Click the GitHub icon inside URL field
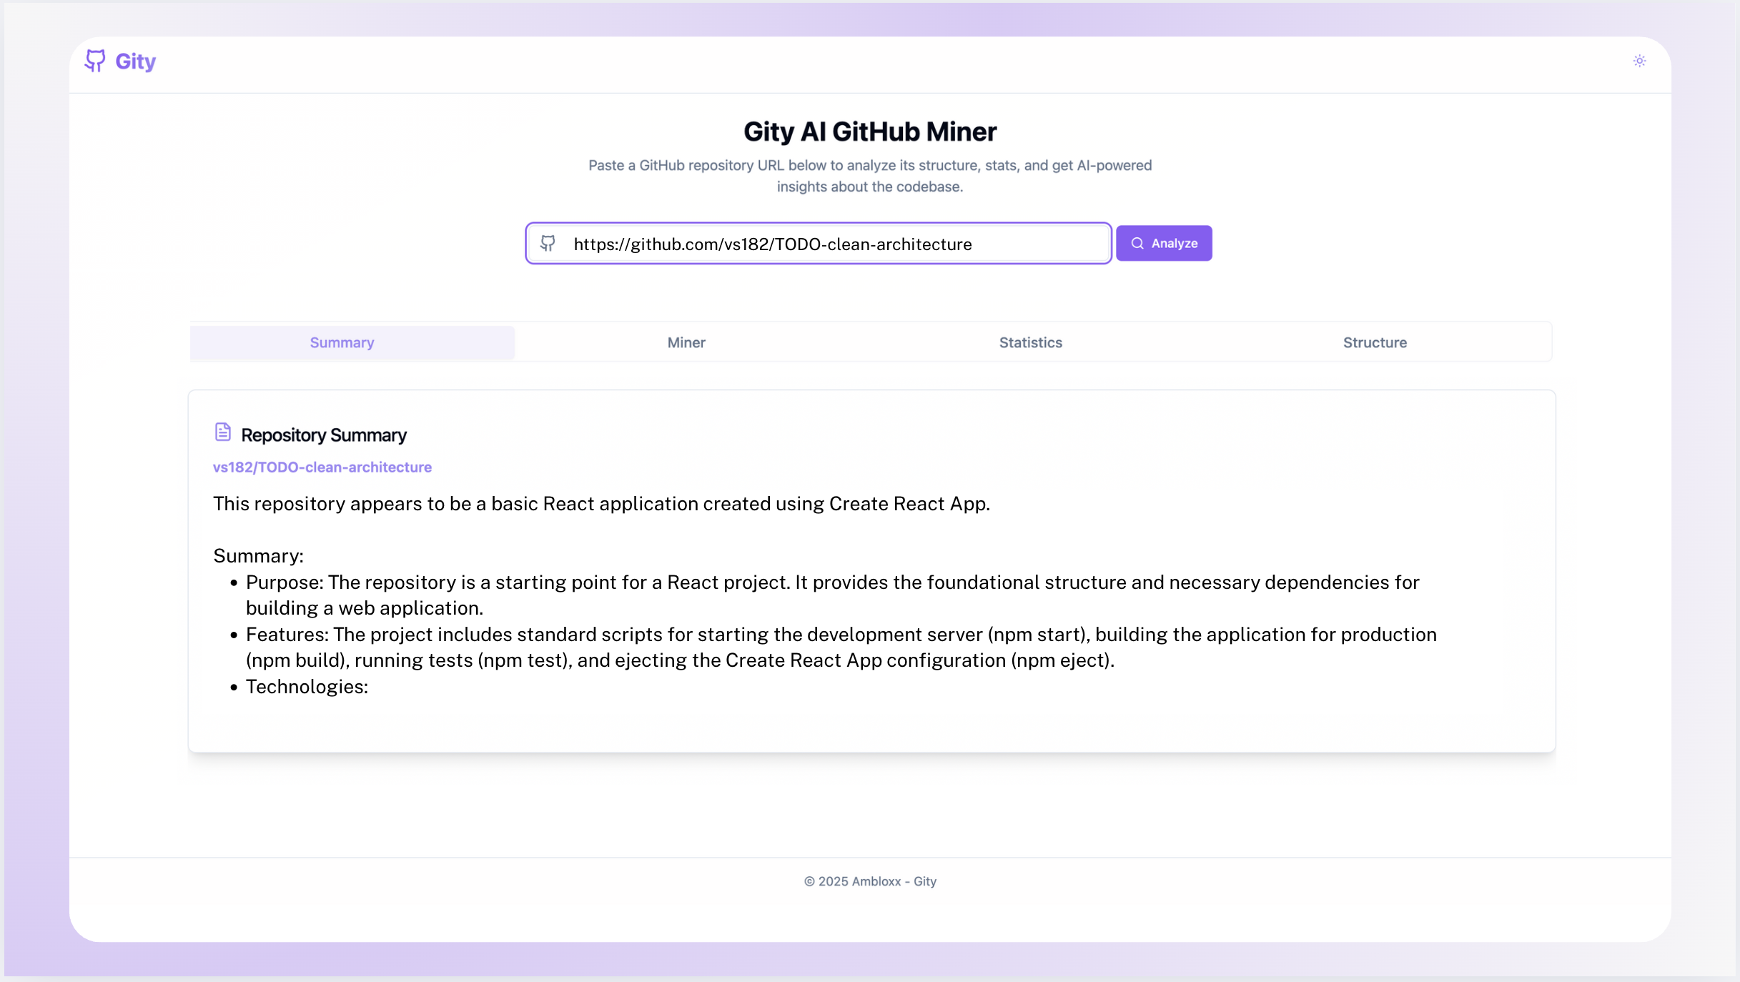 [x=548, y=244]
